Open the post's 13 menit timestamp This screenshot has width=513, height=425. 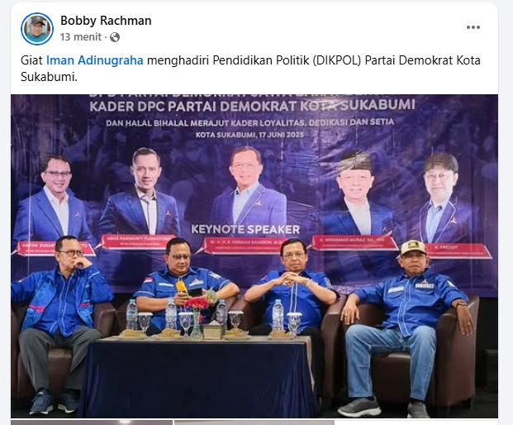click(81, 37)
